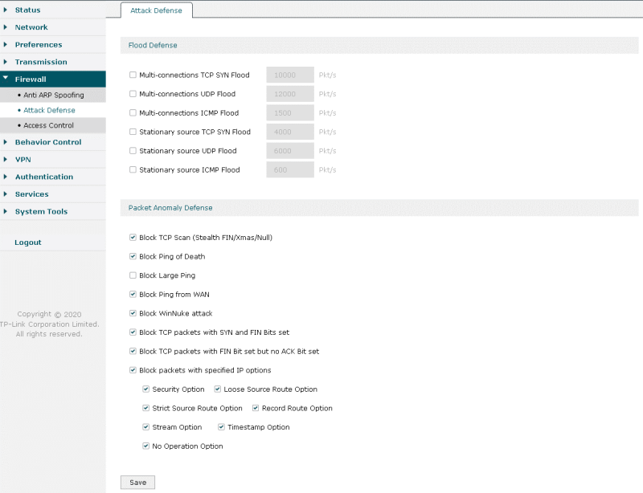Expand the Preferences menu arrow
Screen dimensions: 643x493
[6, 44]
